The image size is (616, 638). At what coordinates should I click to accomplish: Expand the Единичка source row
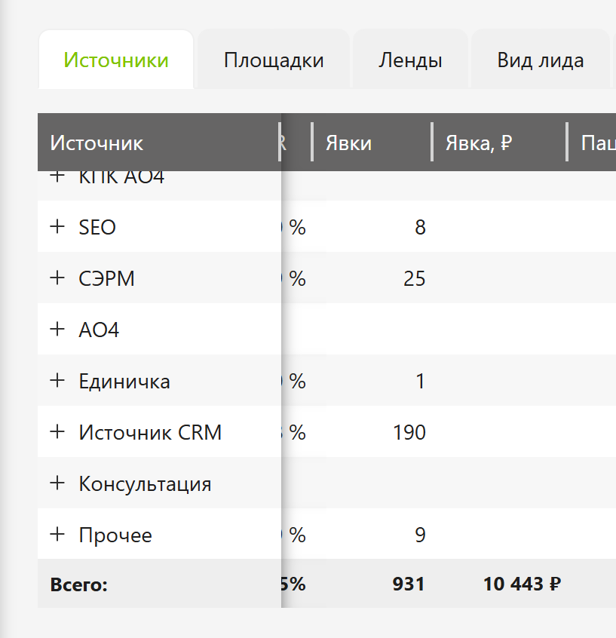(57, 380)
